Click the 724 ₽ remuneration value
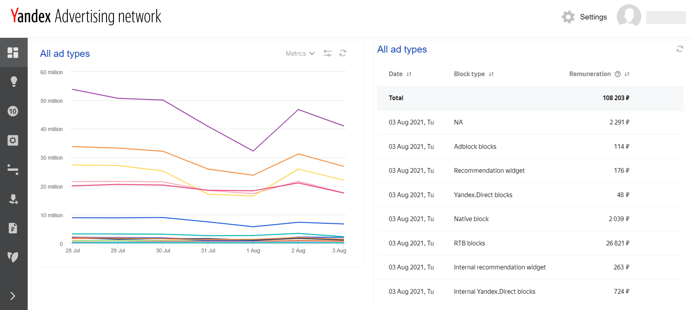Viewport: 692px width, 310px height. 622,292
